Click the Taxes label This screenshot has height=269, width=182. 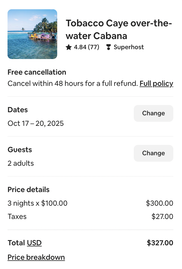17,217
